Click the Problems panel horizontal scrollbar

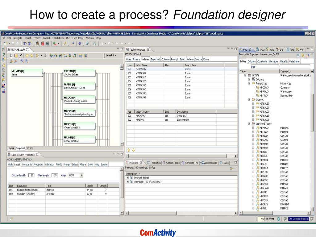click(181, 213)
